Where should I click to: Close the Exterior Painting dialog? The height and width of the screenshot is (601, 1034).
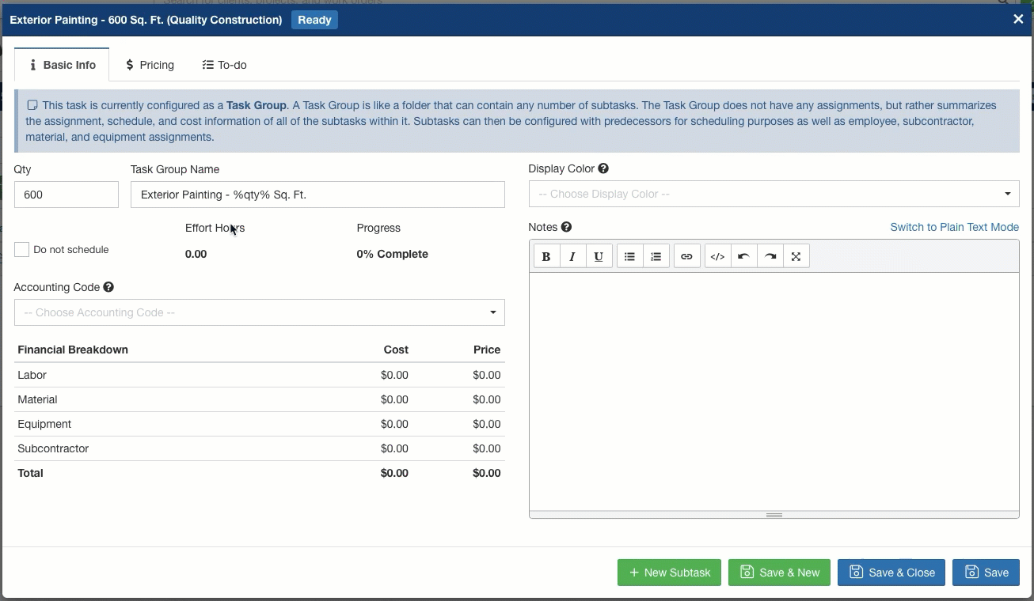[1018, 19]
